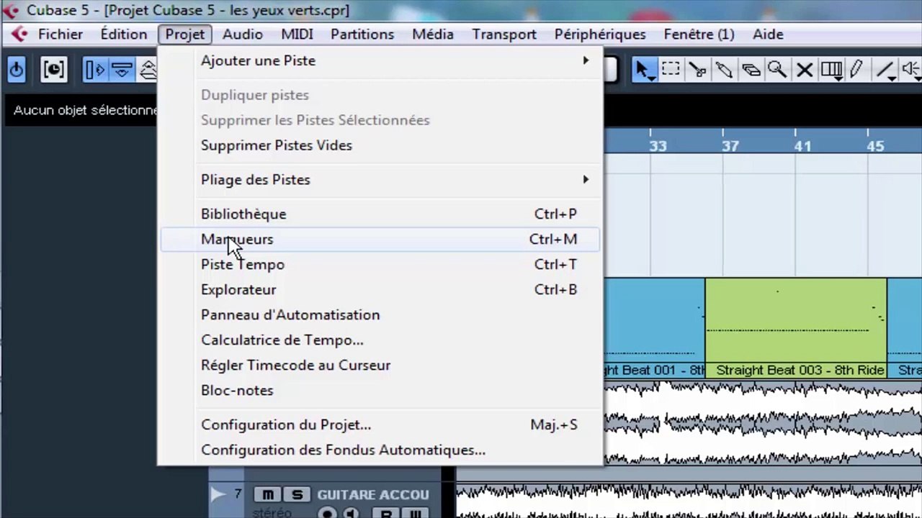Select the Object Selection arrow tool
922x518 pixels.
tap(643, 70)
